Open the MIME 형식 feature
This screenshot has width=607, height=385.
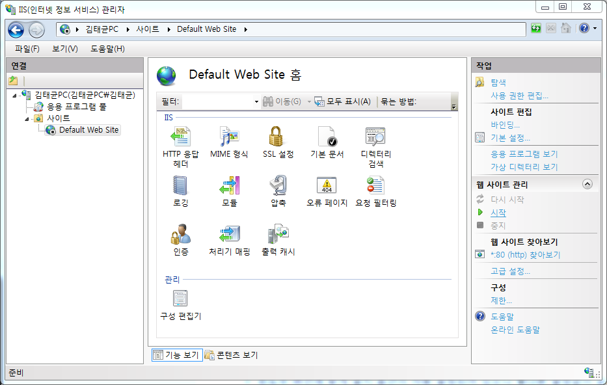[229, 142]
